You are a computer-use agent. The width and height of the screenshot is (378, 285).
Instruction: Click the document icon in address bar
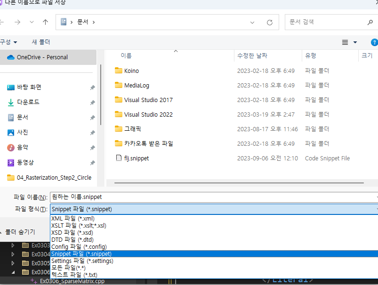coord(64,22)
